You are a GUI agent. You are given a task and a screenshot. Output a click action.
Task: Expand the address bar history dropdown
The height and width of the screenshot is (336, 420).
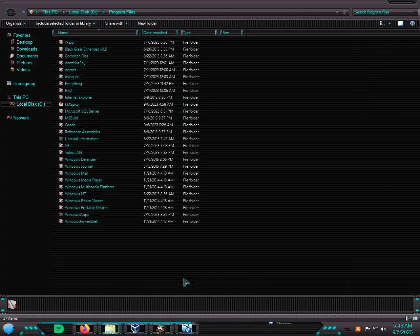(337, 12)
